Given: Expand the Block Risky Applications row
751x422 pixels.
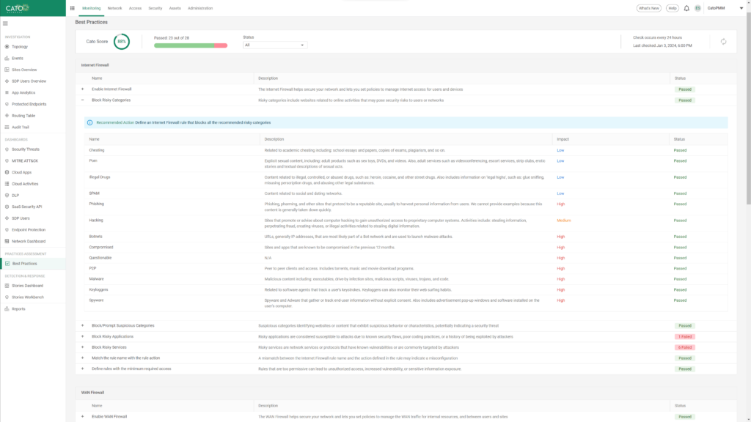Looking at the screenshot, I should [81, 337].
